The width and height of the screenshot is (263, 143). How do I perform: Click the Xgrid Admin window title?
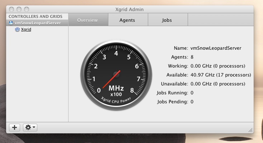tap(129, 9)
